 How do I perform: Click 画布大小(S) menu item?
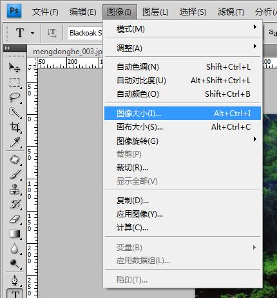(x=182, y=127)
